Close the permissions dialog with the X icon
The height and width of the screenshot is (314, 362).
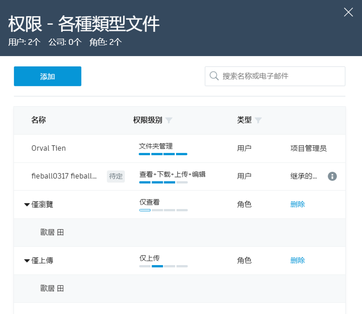click(348, 12)
